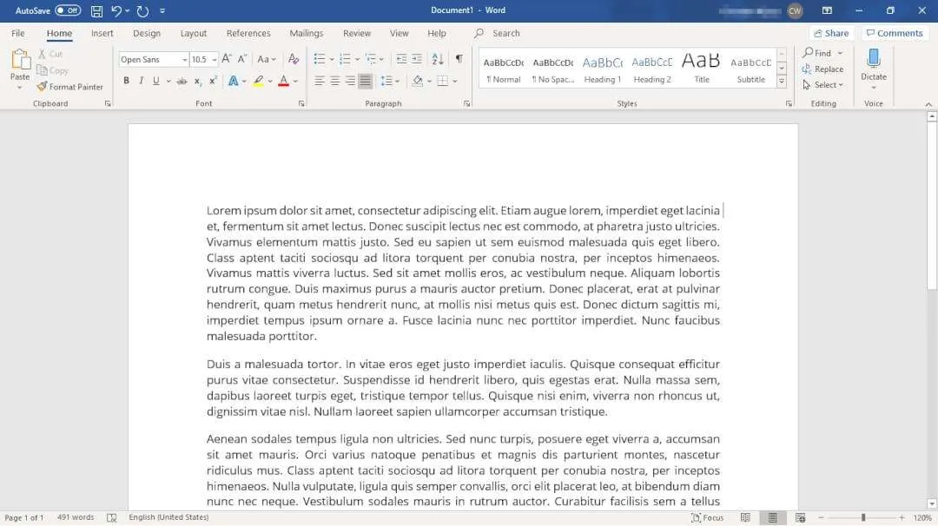
Task: Decrease font size with shrink icon
Action: pos(241,58)
